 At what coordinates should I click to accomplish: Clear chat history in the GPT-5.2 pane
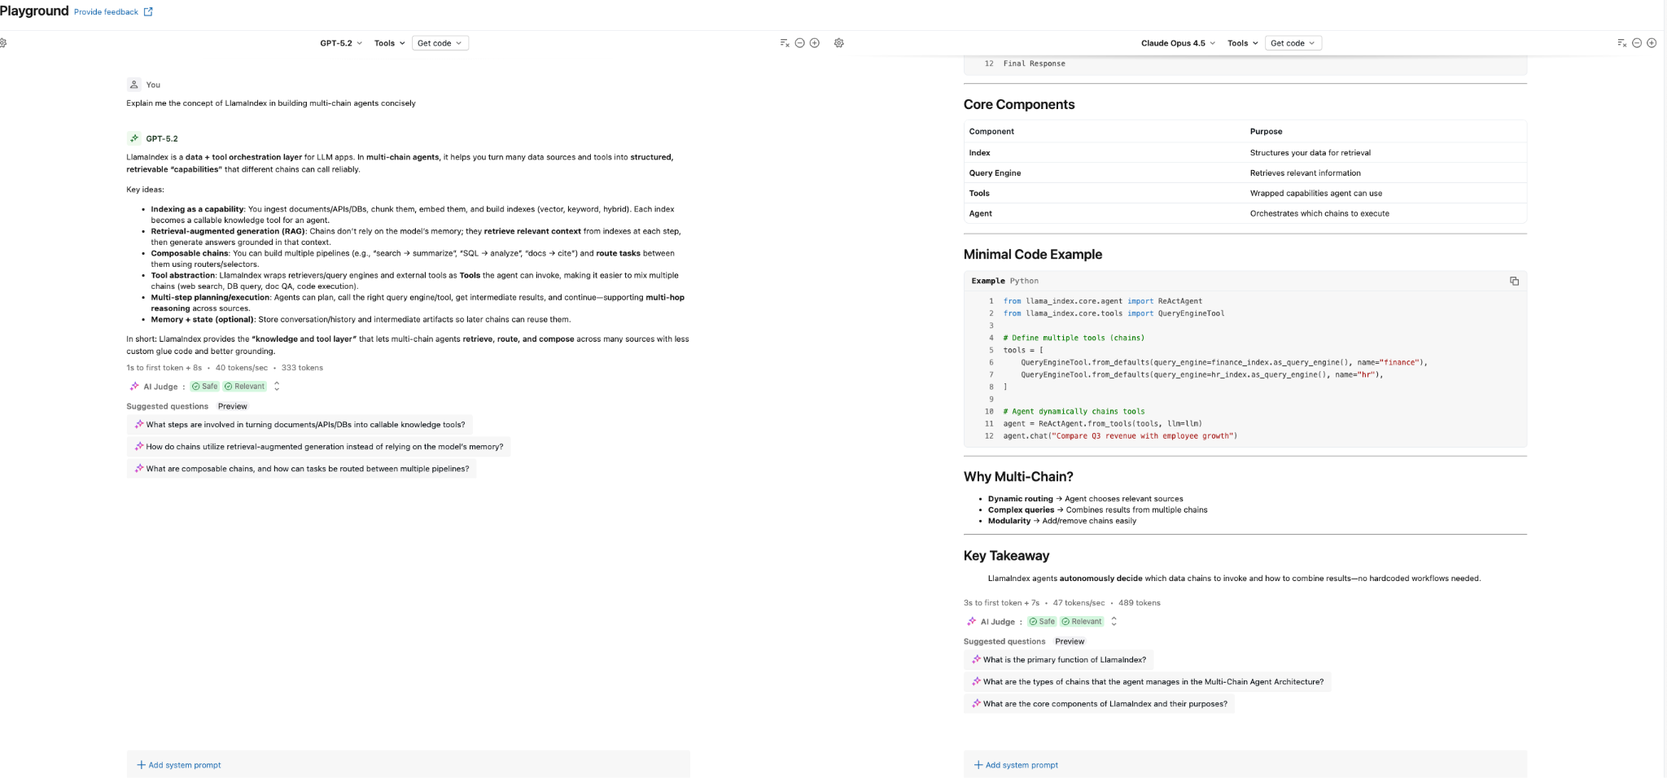tap(785, 43)
